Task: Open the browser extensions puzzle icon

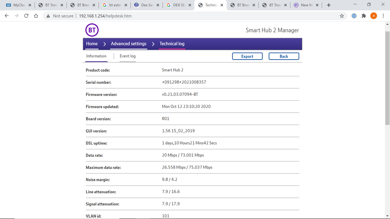Action: pos(363,16)
